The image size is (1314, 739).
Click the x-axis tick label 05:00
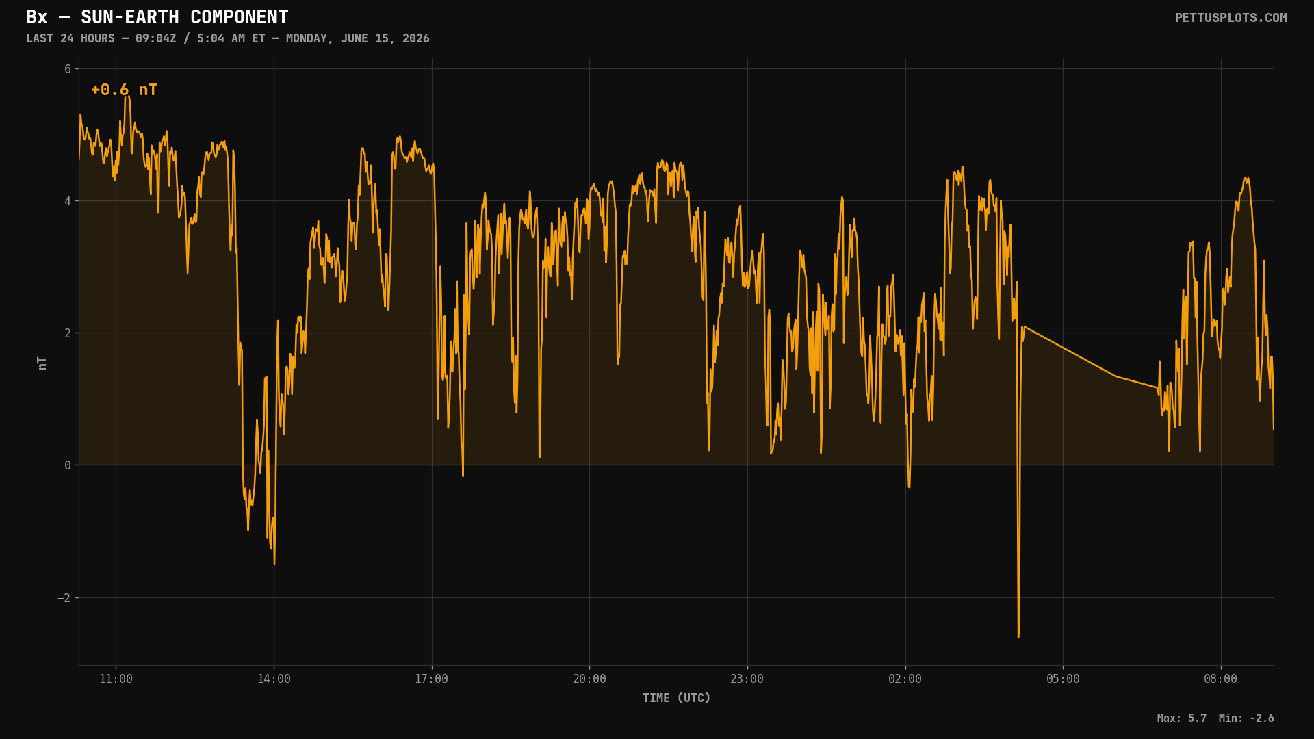(1063, 679)
